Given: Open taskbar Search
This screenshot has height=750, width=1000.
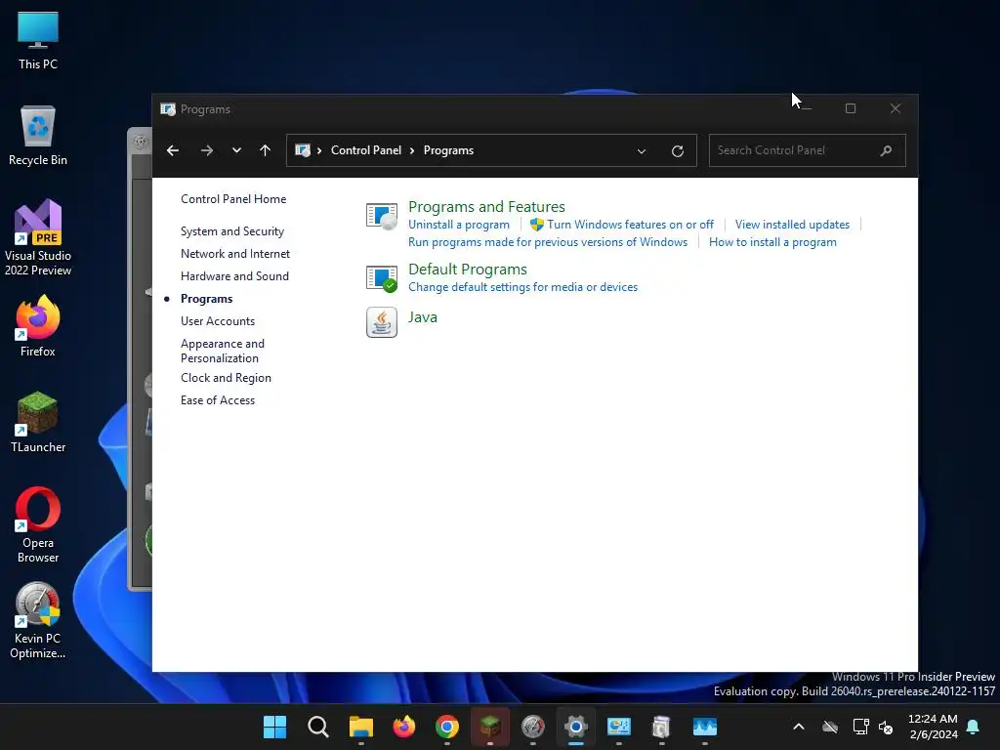Looking at the screenshot, I should coord(317,727).
